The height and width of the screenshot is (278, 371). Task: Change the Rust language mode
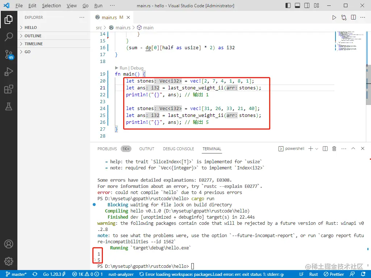[x=313, y=274]
